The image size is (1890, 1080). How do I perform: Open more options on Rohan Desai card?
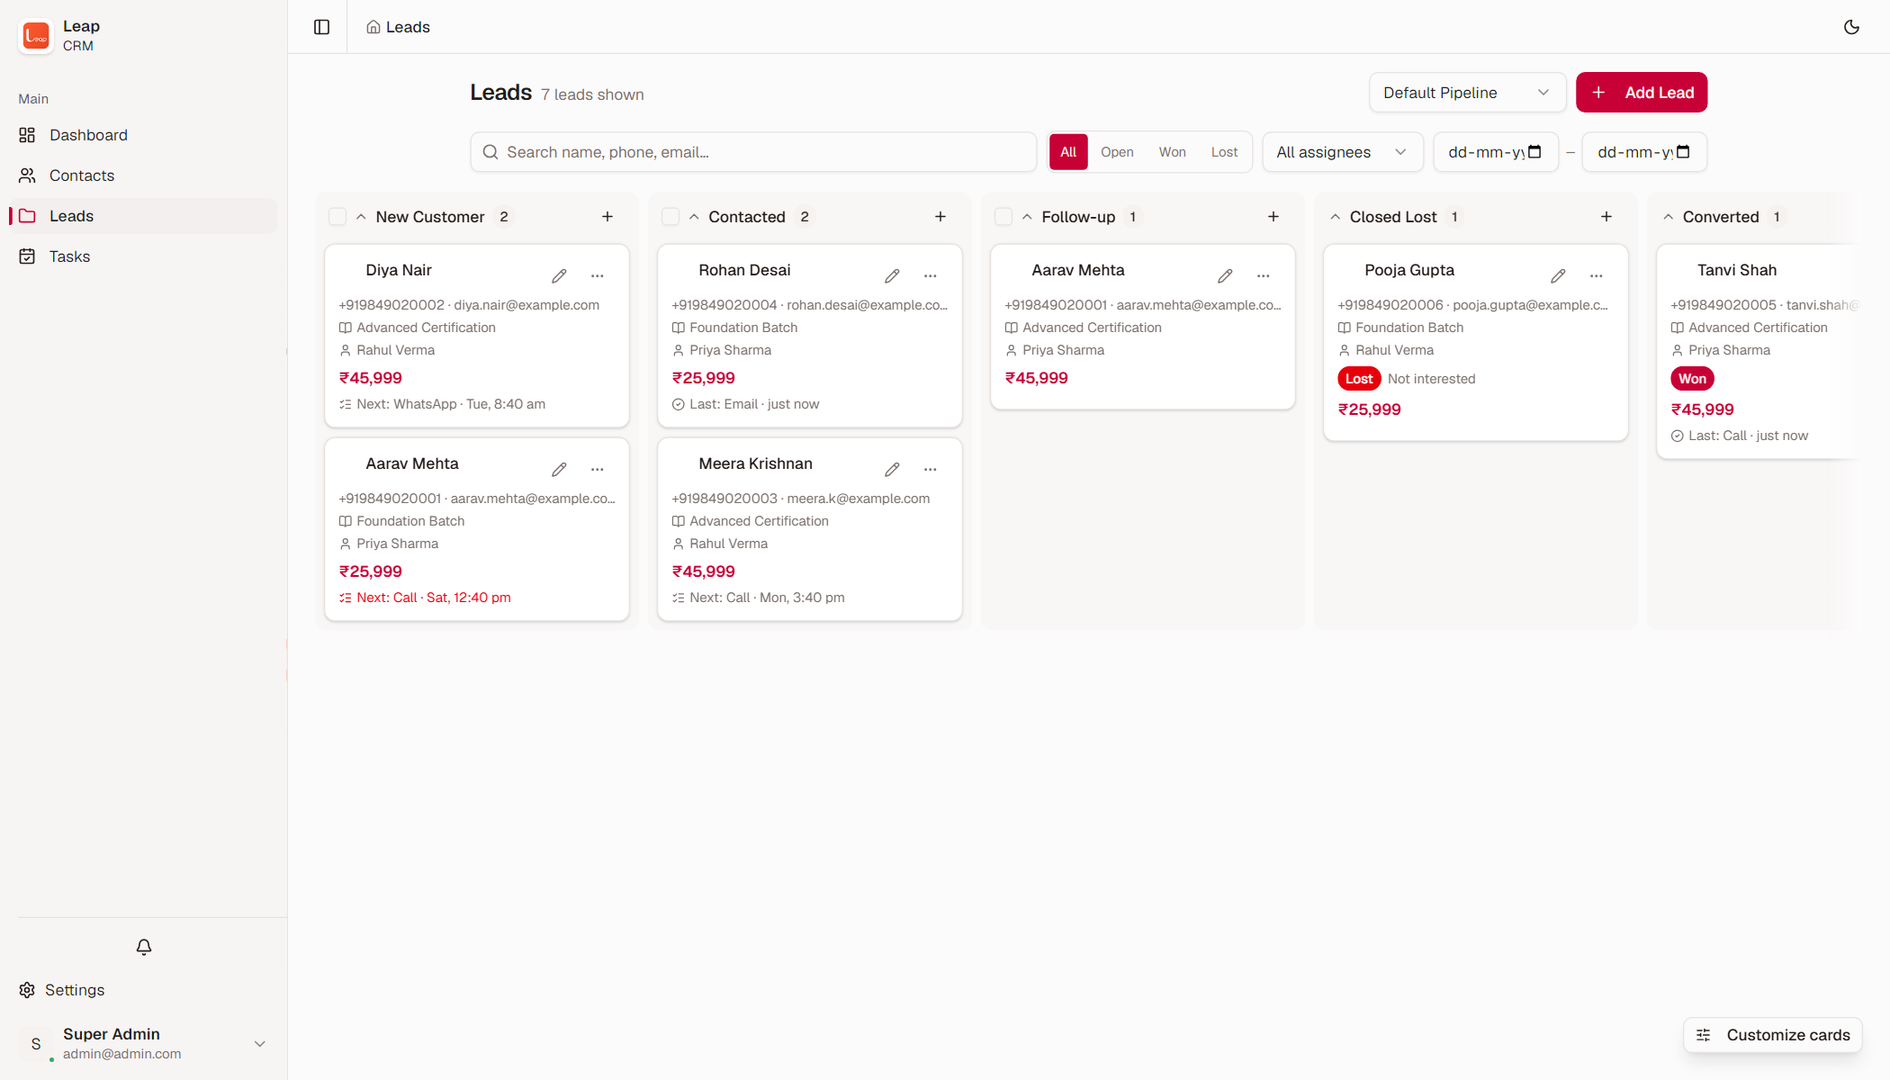pyautogui.click(x=931, y=275)
